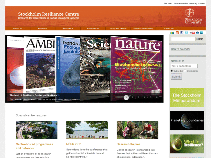Image resolution: width=211 pixels, height=158 pixels.
Task: Submit the newsletter form
Action: tap(176, 77)
